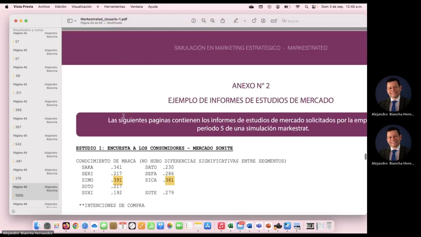Open Spotlight search icon in menu bar

click(x=307, y=7)
